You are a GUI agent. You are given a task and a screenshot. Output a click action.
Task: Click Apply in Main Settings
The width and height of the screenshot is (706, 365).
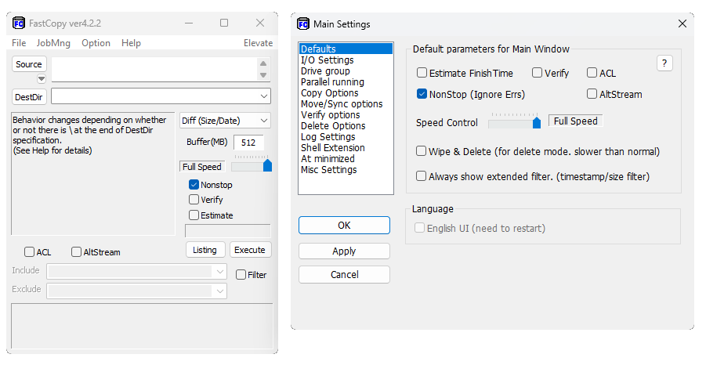(344, 251)
